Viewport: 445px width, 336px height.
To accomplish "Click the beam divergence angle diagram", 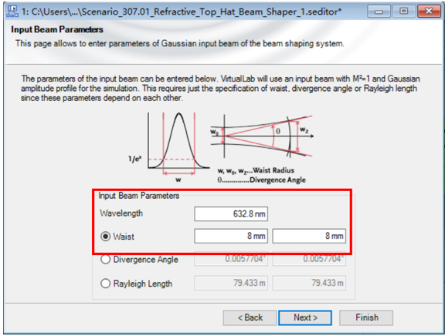I will 262,136.
